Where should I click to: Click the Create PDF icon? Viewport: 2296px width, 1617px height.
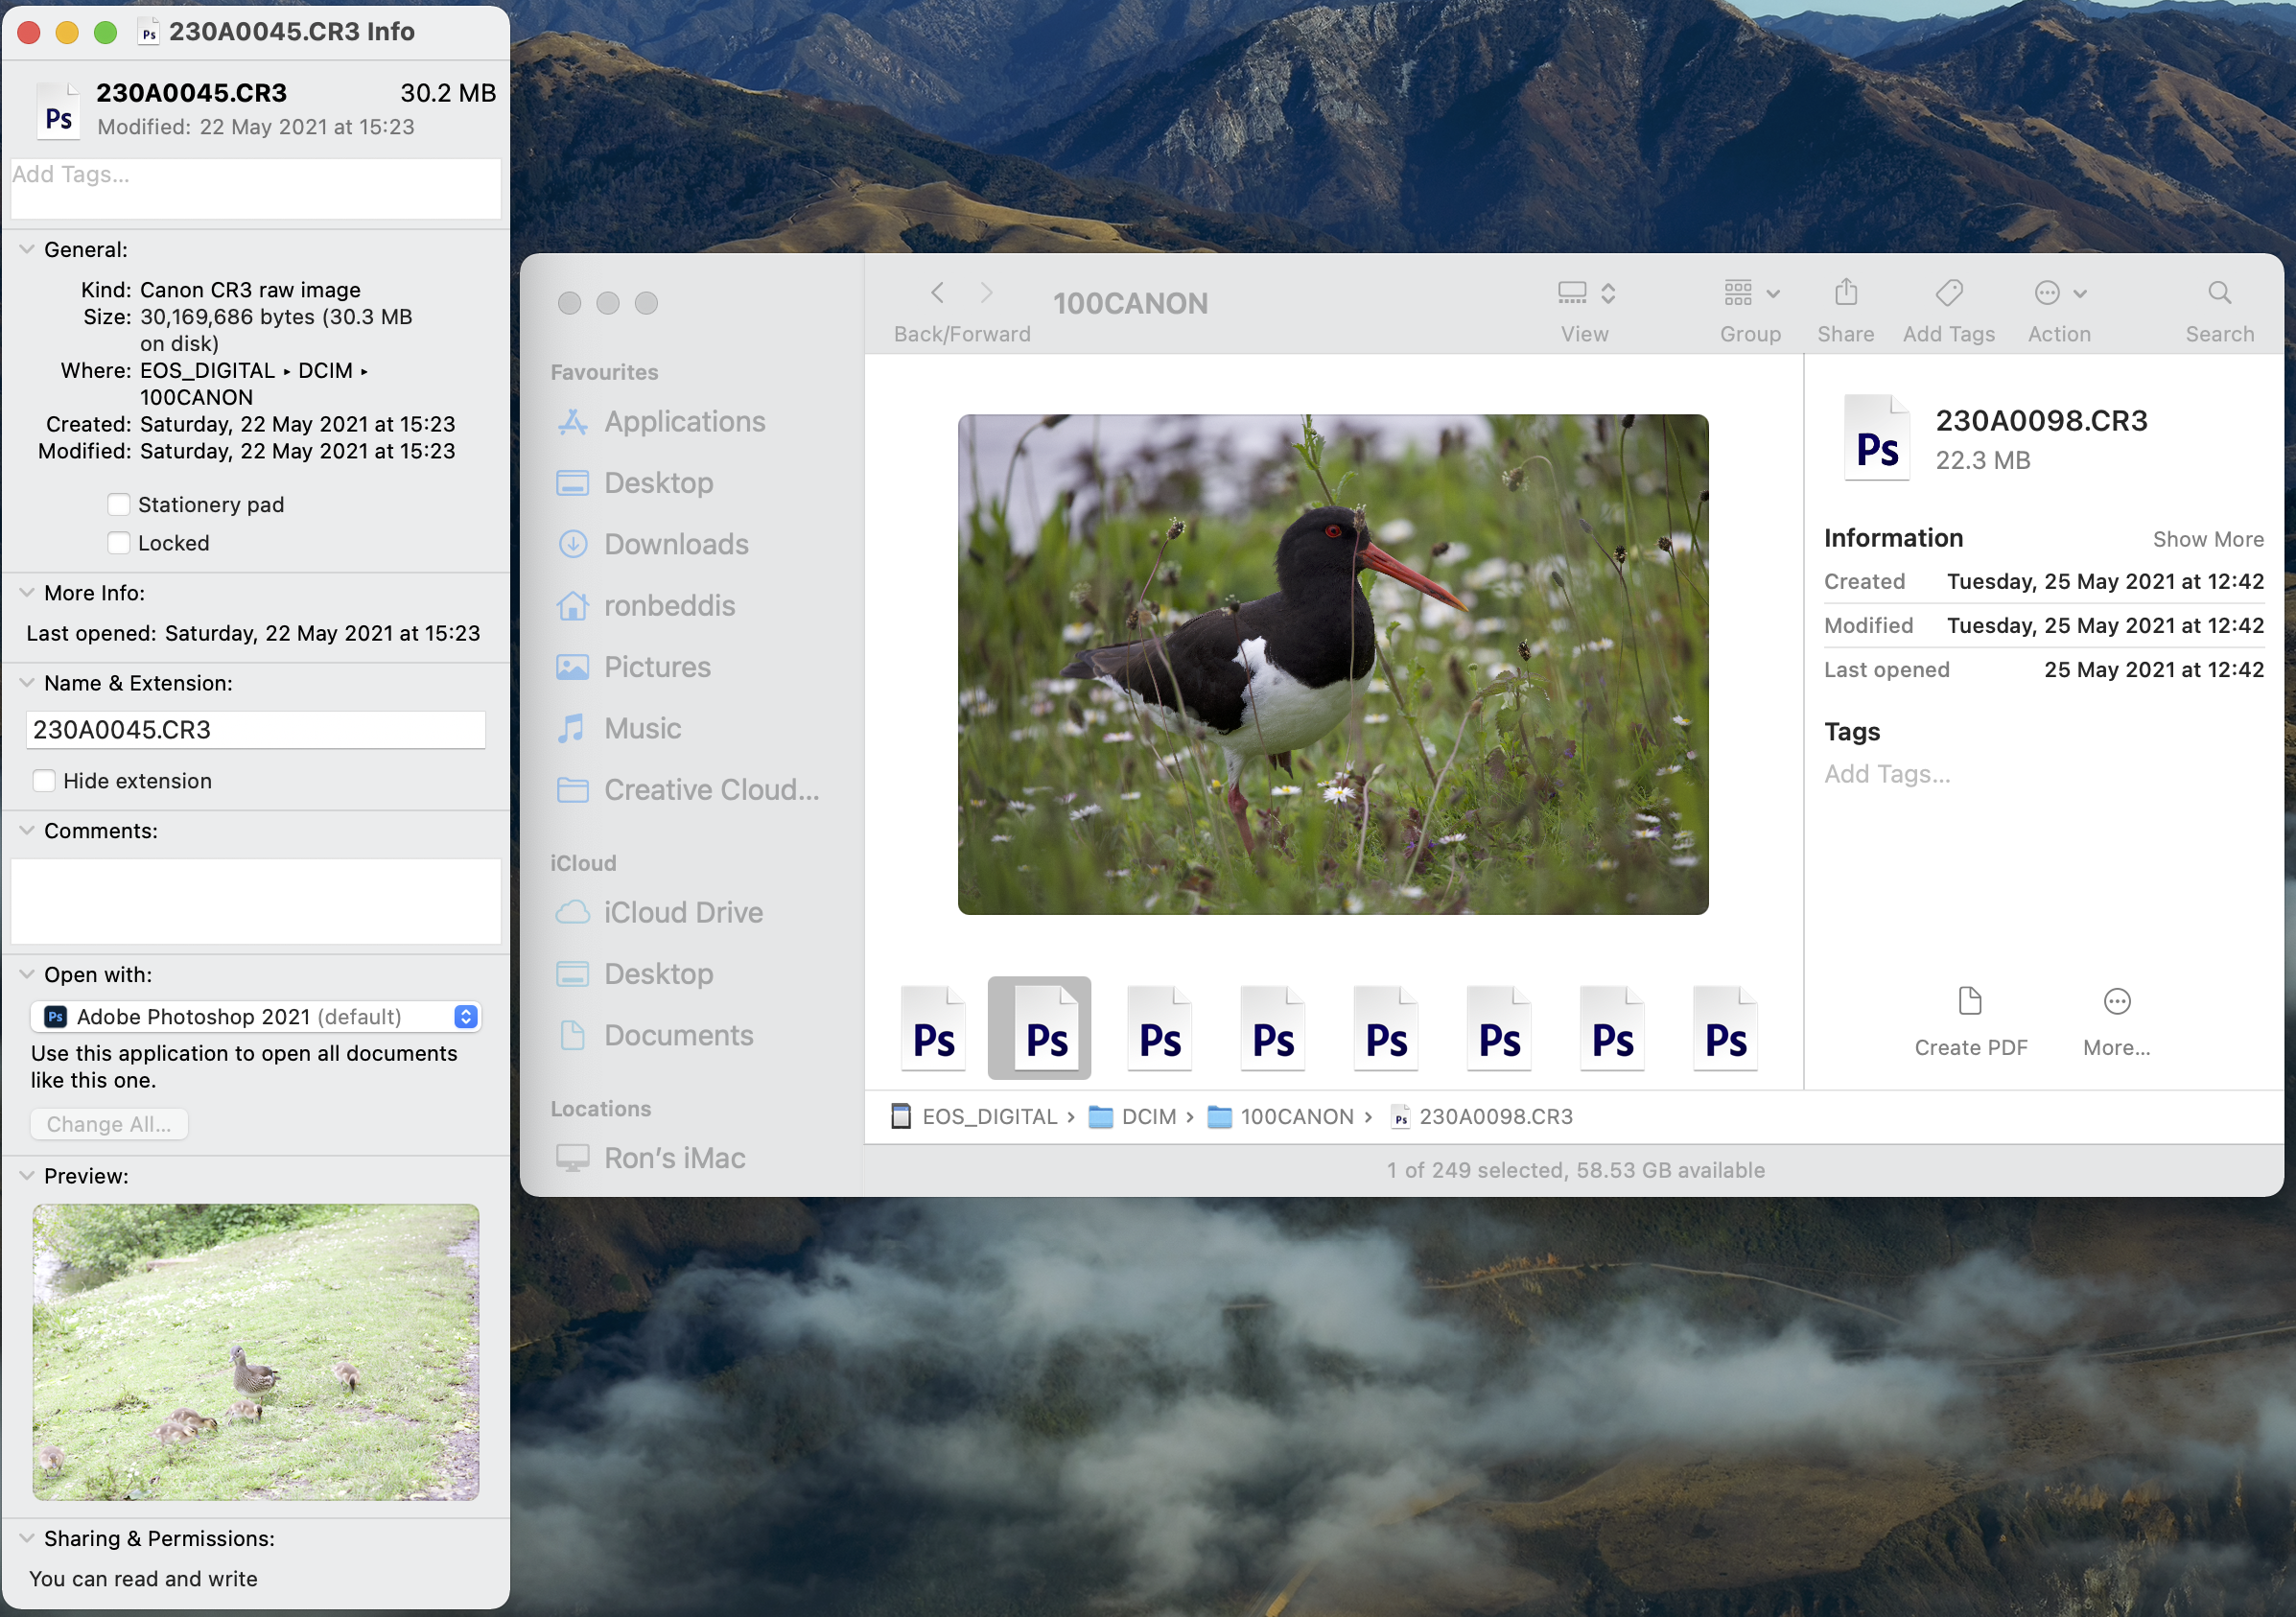pos(1969,1001)
